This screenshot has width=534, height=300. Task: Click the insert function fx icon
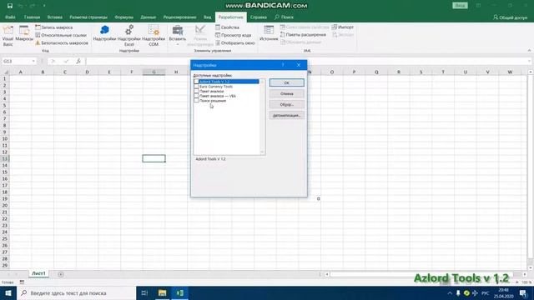78,61
